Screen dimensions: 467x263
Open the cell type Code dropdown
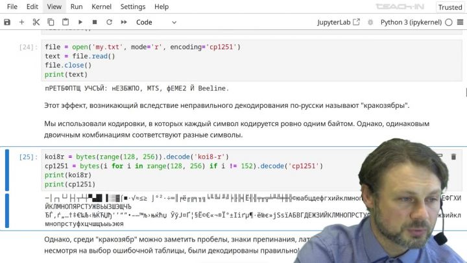click(156, 22)
